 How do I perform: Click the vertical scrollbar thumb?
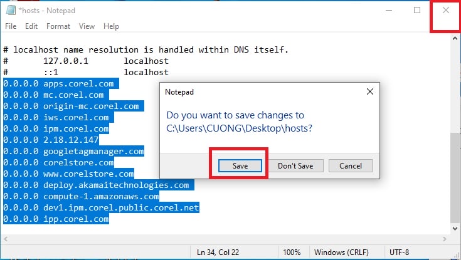pos(455,178)
